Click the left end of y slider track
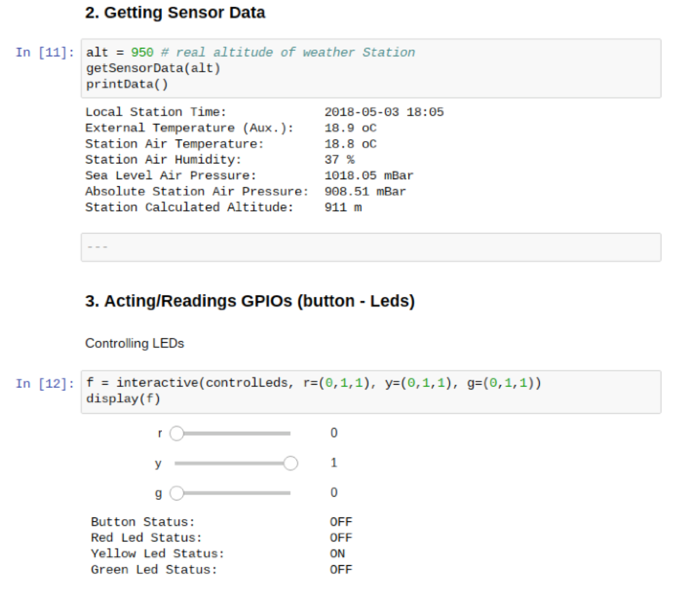Viewport: 675px width, 603px height. tap(177, 463)
